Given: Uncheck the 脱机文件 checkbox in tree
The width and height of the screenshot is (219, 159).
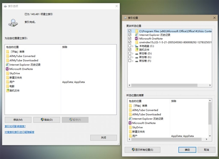Looking at the screenshot, I should click(x=130, y=50).
